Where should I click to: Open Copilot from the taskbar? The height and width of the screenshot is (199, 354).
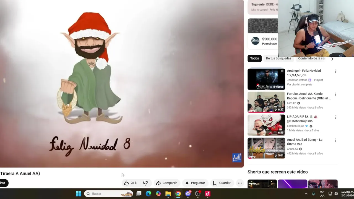(158, 194)
